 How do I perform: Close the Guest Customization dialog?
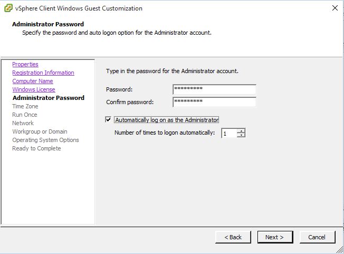(335, 8)
